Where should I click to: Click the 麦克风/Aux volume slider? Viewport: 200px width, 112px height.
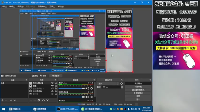coord(71,88)
